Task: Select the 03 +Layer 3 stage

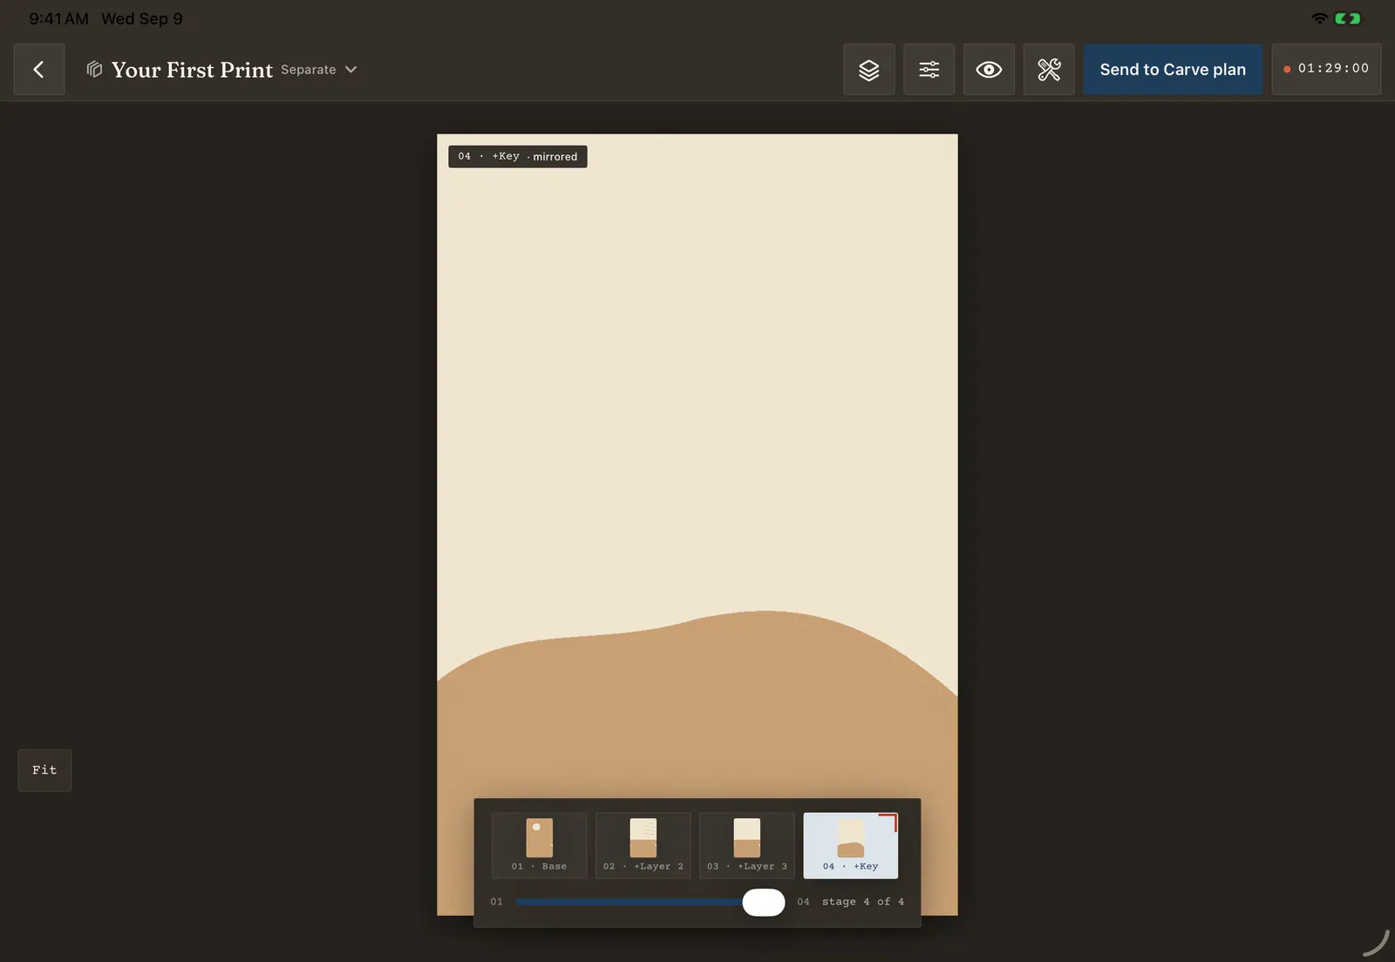Action: point(747,845)
